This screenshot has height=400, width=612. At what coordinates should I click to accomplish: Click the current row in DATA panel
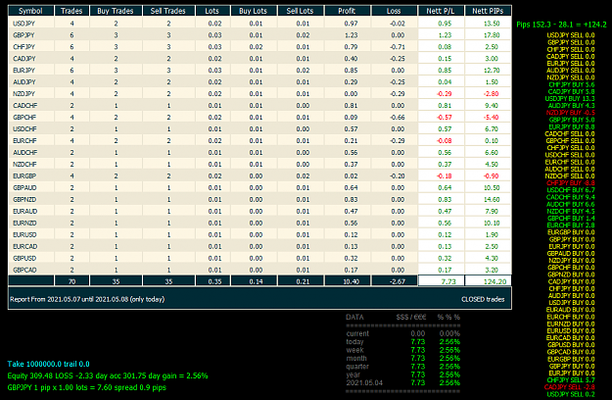403,333
